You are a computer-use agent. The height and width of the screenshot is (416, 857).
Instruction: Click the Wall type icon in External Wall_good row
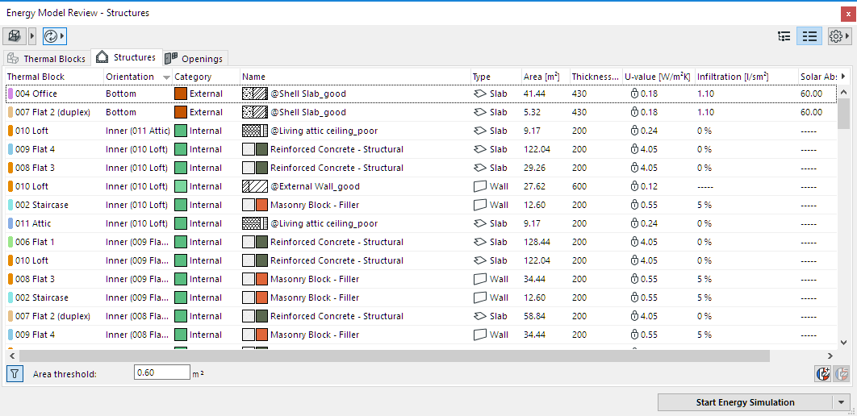tap(480, 187)
